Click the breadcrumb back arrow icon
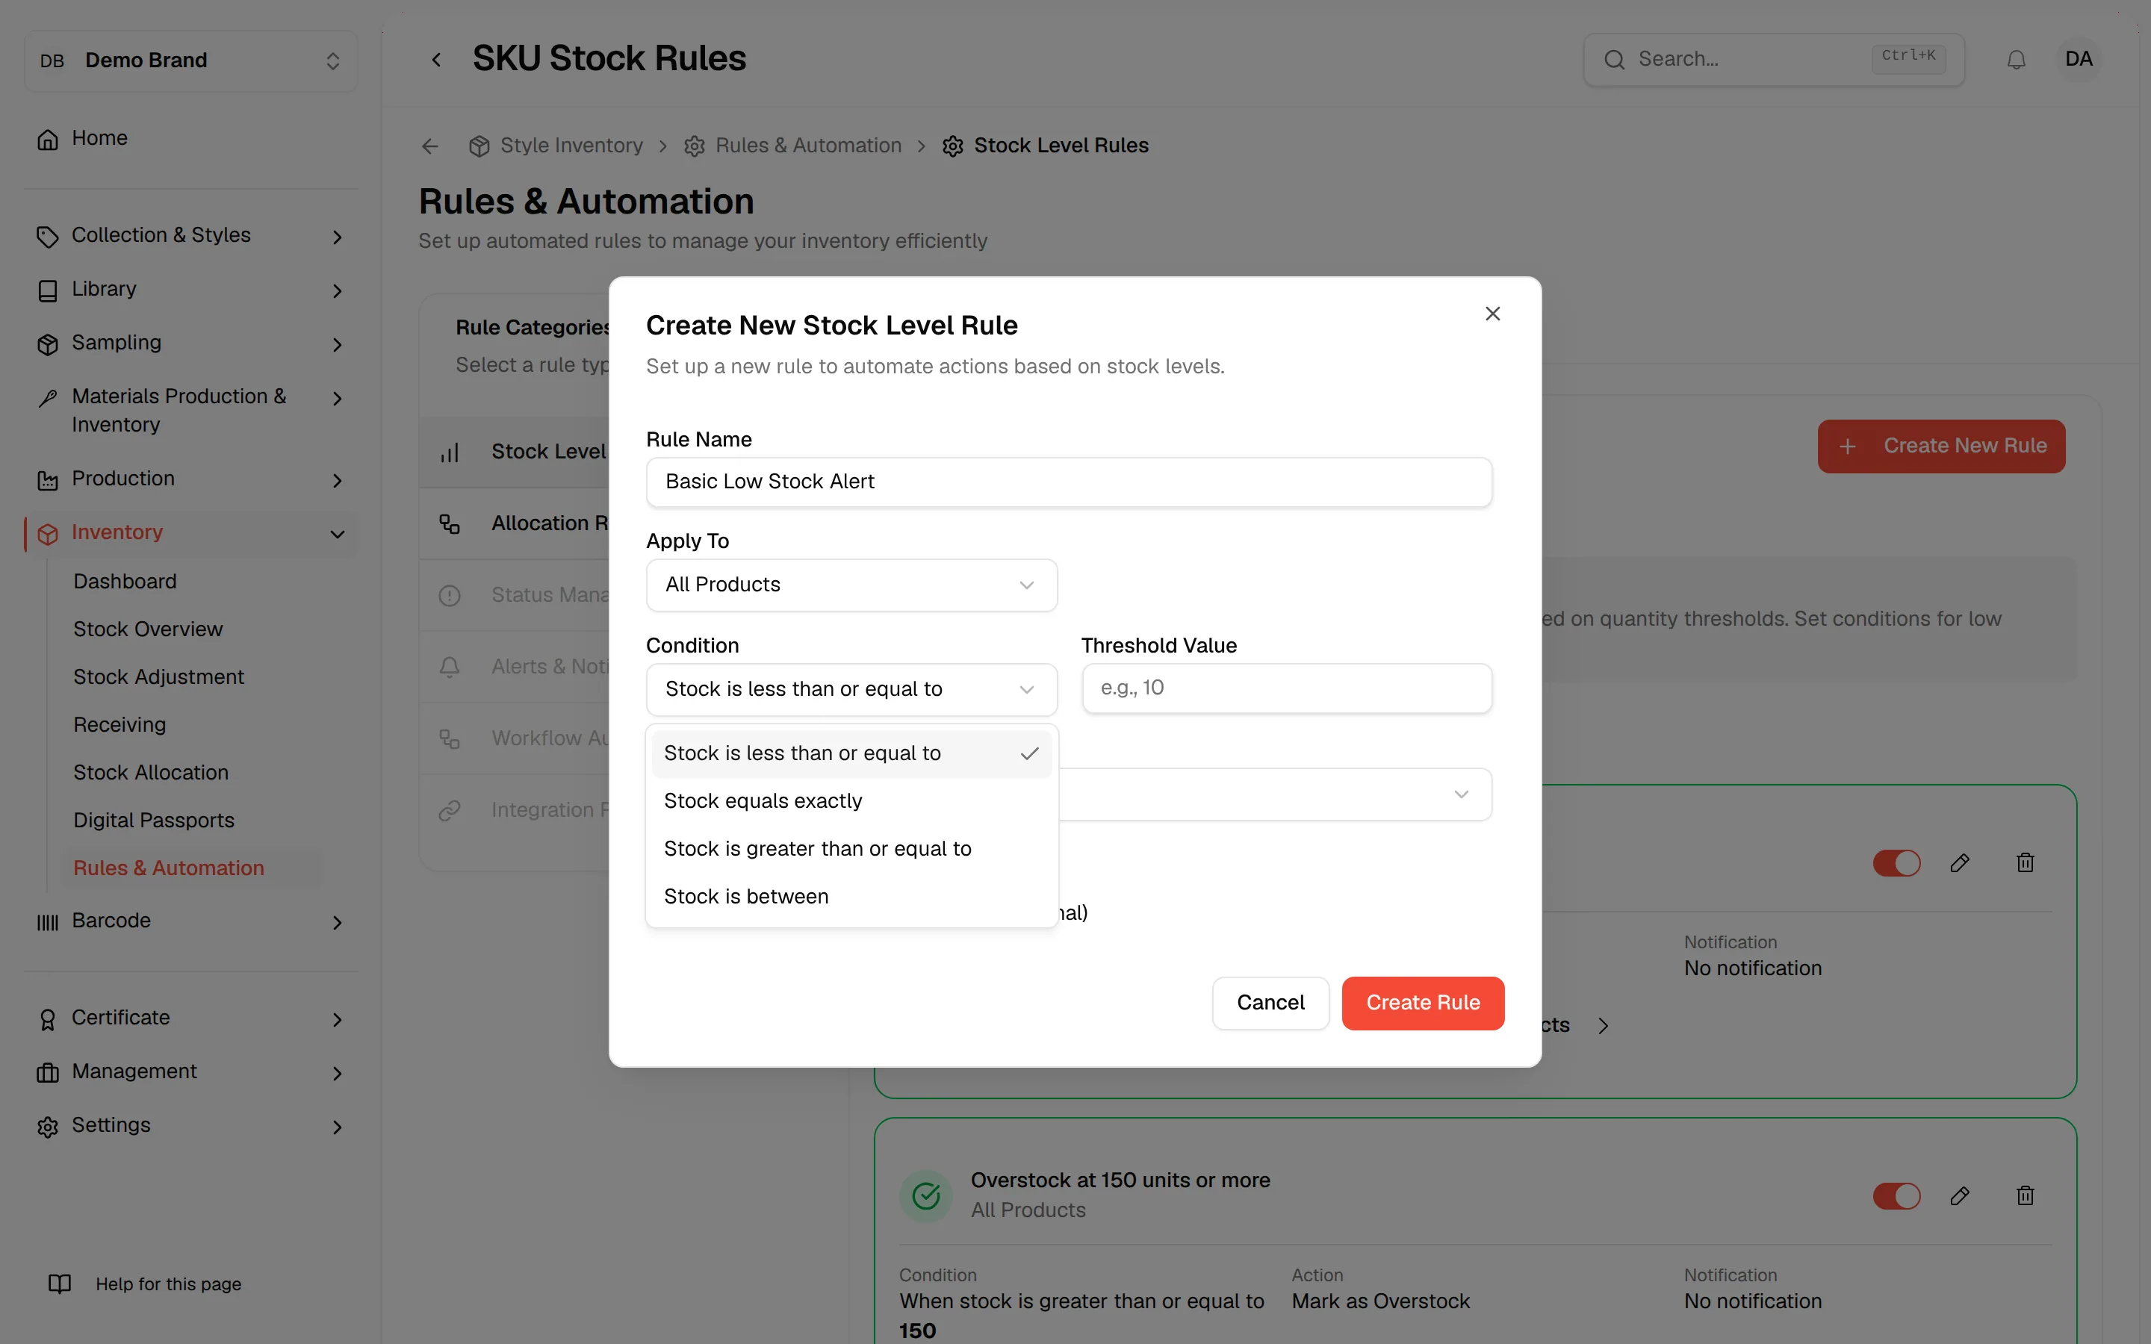The height and width of the screenshot is (1344, 2151). (430, 146)
